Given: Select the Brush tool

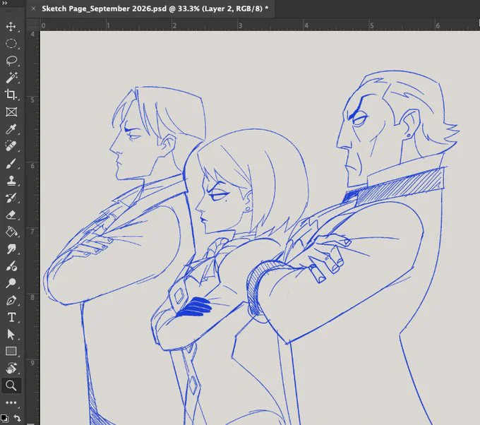Looking at the screenshot, I should coord(11,164).
